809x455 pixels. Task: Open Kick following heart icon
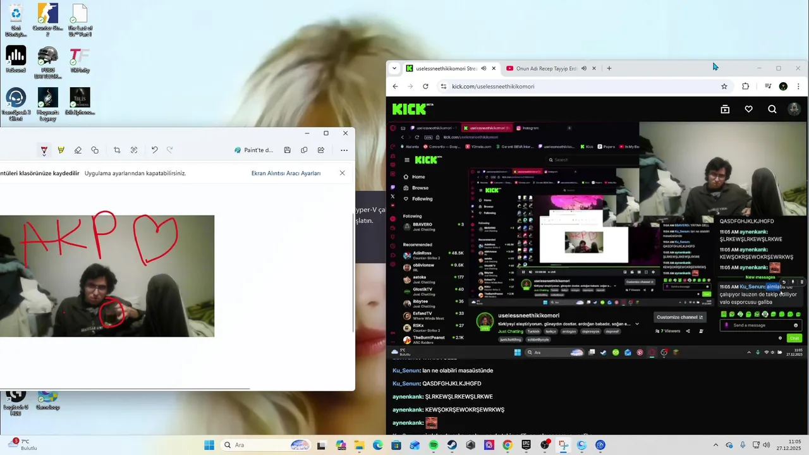coord(748,109)
